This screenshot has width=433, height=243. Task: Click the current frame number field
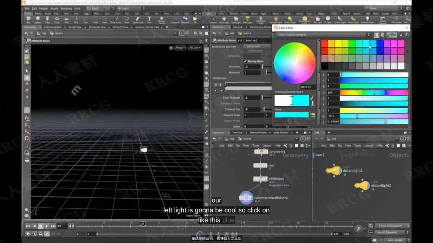coord(62,226)
